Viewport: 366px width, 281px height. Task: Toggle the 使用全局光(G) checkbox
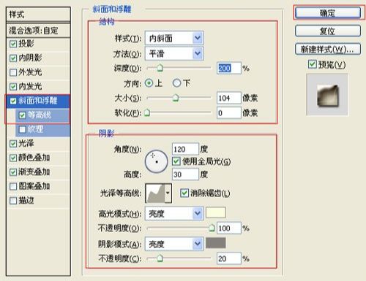point(176,161)
